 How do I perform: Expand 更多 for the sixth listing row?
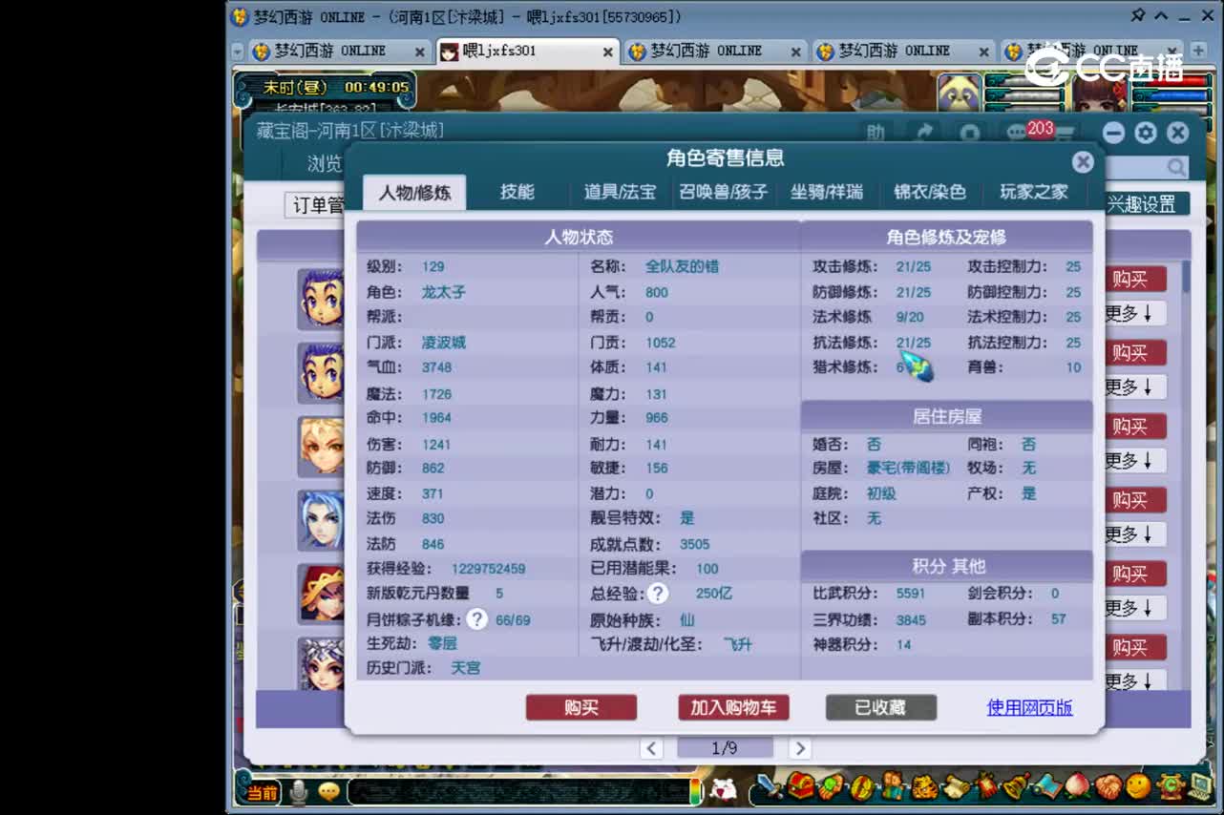(1135, 680)
